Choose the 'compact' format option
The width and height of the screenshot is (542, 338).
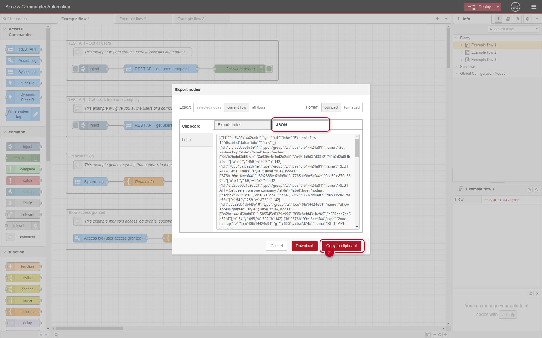[x=331, y=107]
